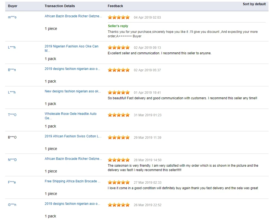Click the star rating on B***n's review
269x221 pixels.
[x=118, y=70]
